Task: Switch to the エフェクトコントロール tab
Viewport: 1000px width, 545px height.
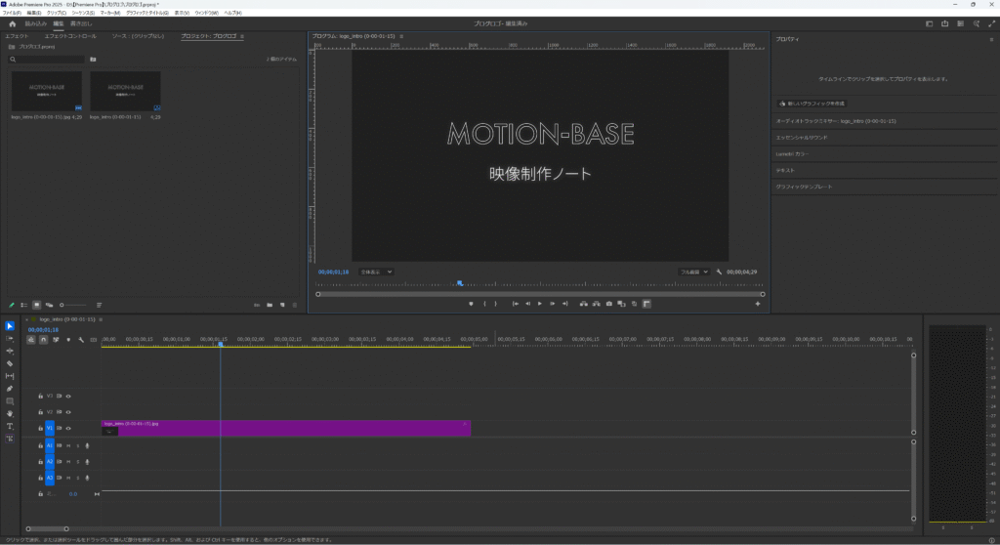Action: [x=70, y=36]
